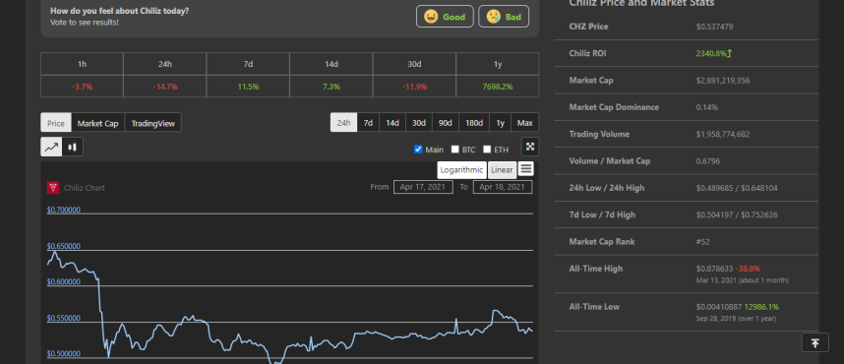Click the Chiliz logo in chart header
The height and width of the screenshot is (364, 844).
(53, 187)
